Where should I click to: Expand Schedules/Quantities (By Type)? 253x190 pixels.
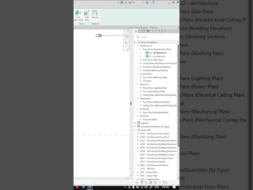(135, 127)
